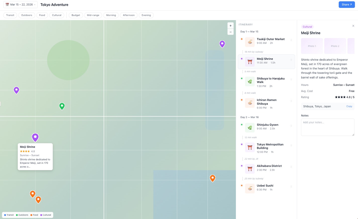Click Shinjuku Gyoen leaf icon
The height and width of the screenshot is (219, 358).
point(250,127)
